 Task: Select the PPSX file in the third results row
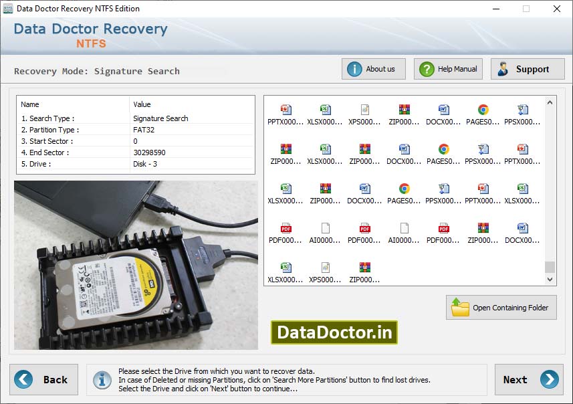coord(444,194)
